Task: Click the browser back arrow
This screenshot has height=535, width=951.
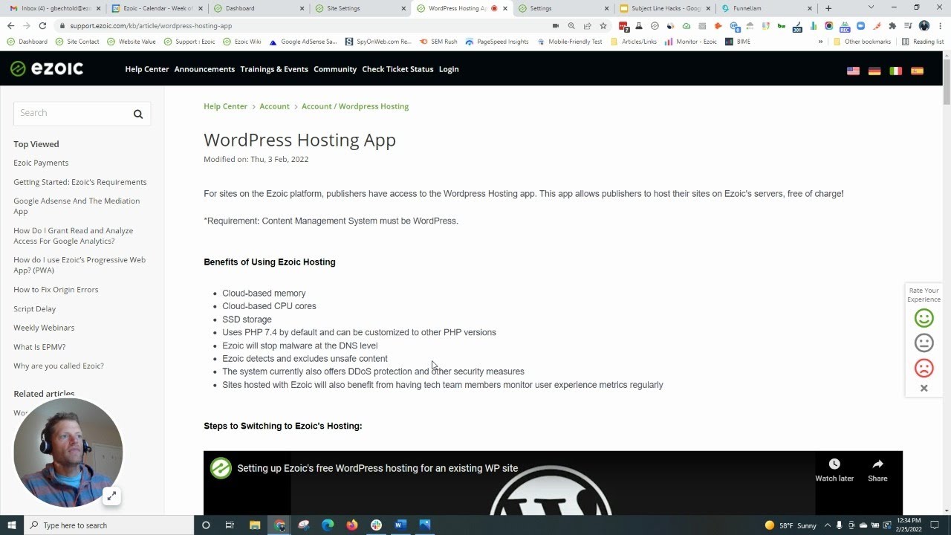Action: pyautogui.click(x=10, y=25)
